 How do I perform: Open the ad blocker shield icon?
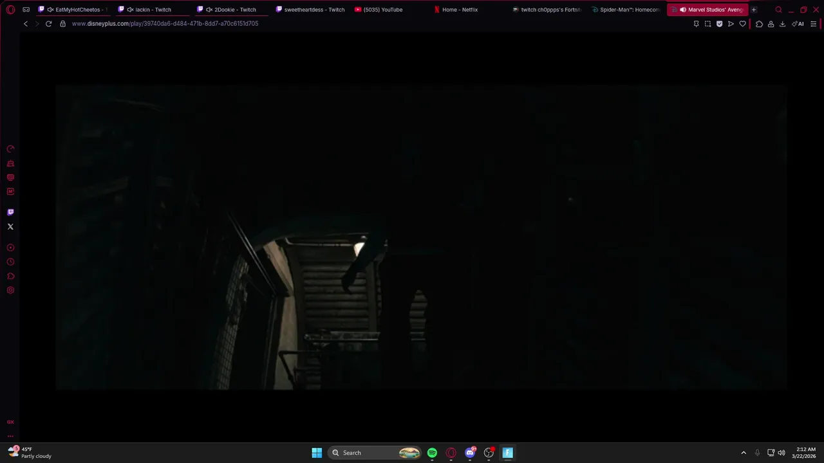719,24
